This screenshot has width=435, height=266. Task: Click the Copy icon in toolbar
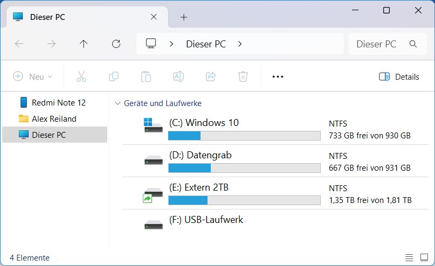pos(114,76)
